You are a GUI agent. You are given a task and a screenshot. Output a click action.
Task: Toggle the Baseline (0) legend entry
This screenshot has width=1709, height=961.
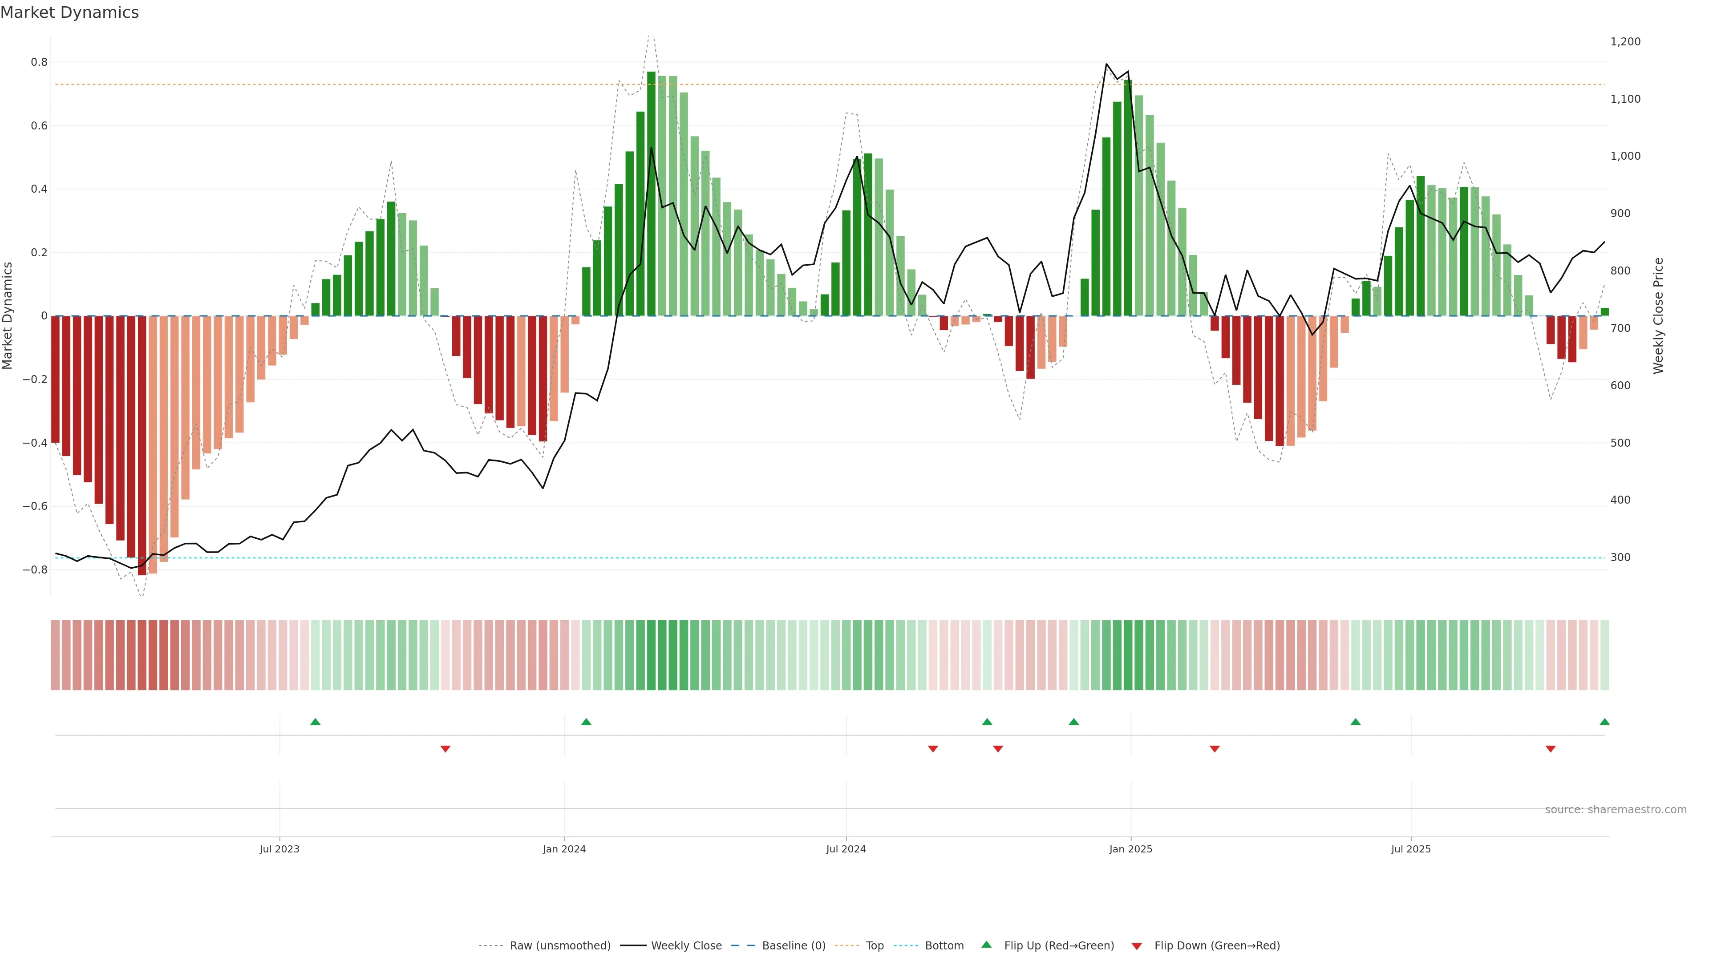coord(794,946)
